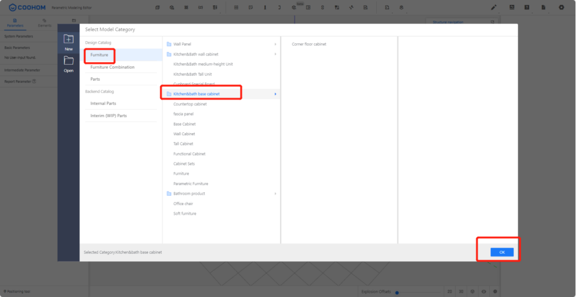The height and width of the screenshot is (297, 576).
Task: Click the Report Parameter help icon
Action: coord(34,81)
